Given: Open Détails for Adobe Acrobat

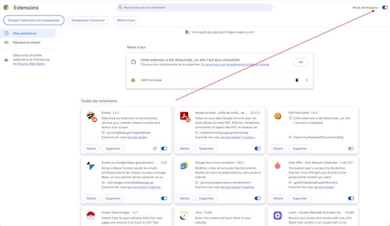Looking at the screenshot, I should (x=185, y=149).
